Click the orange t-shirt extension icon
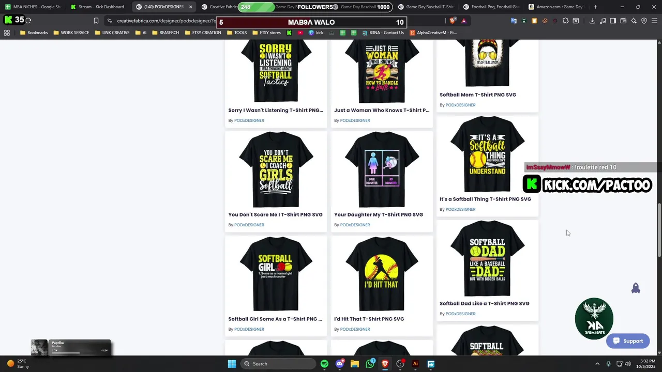 534,21
